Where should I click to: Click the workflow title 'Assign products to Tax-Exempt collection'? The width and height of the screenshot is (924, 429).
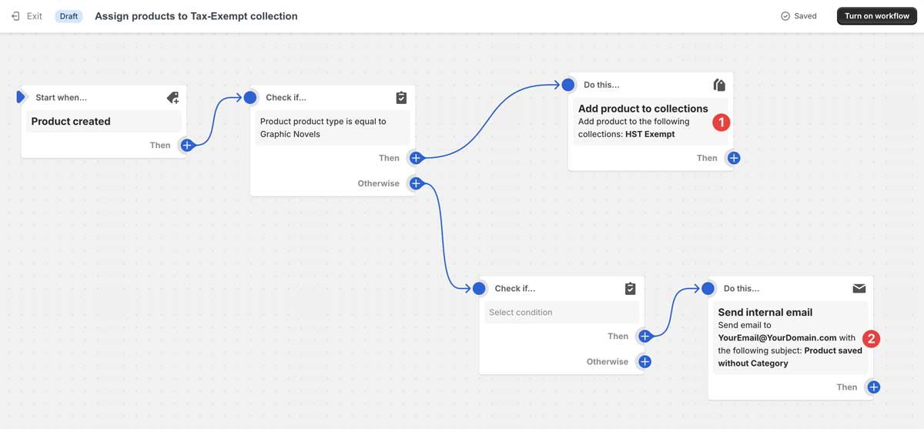point(196,16)
